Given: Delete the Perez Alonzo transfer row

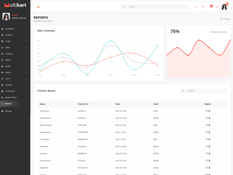Looking at the screenshot, I should coord(209,118).
